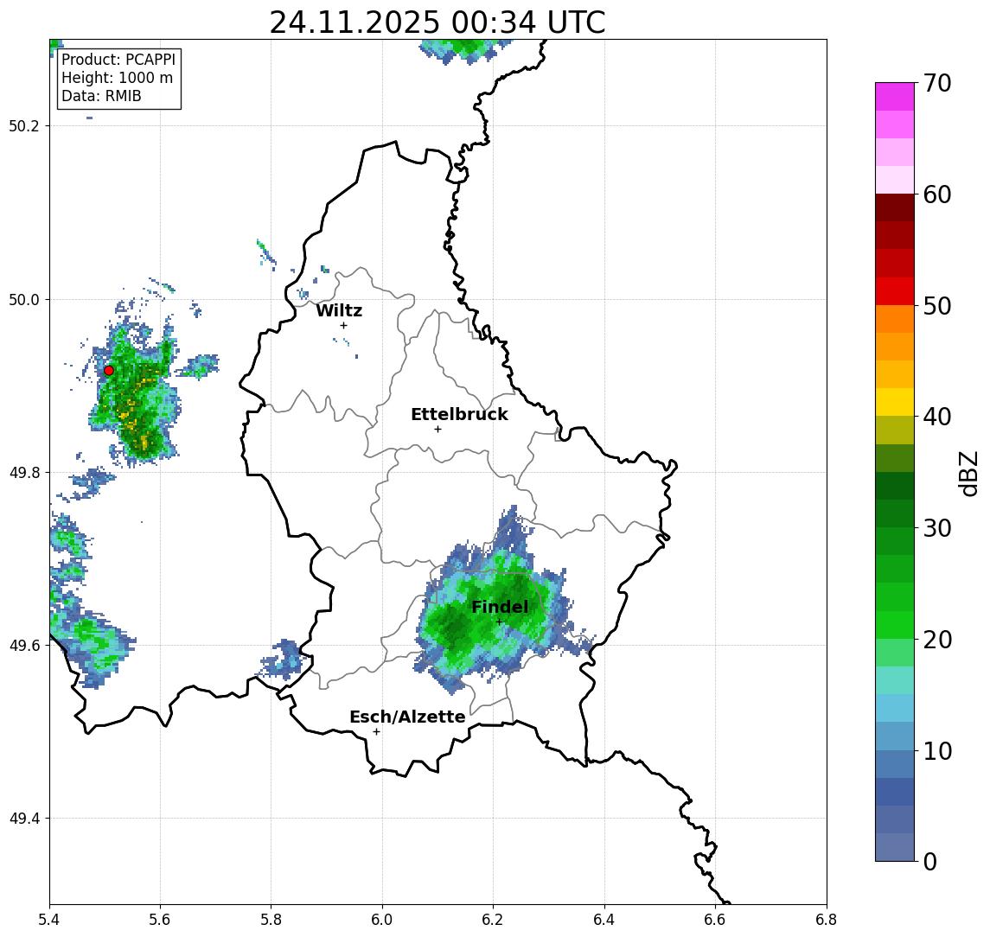
Task: Click the red radar station marker dot
Action: coord(109,371)
